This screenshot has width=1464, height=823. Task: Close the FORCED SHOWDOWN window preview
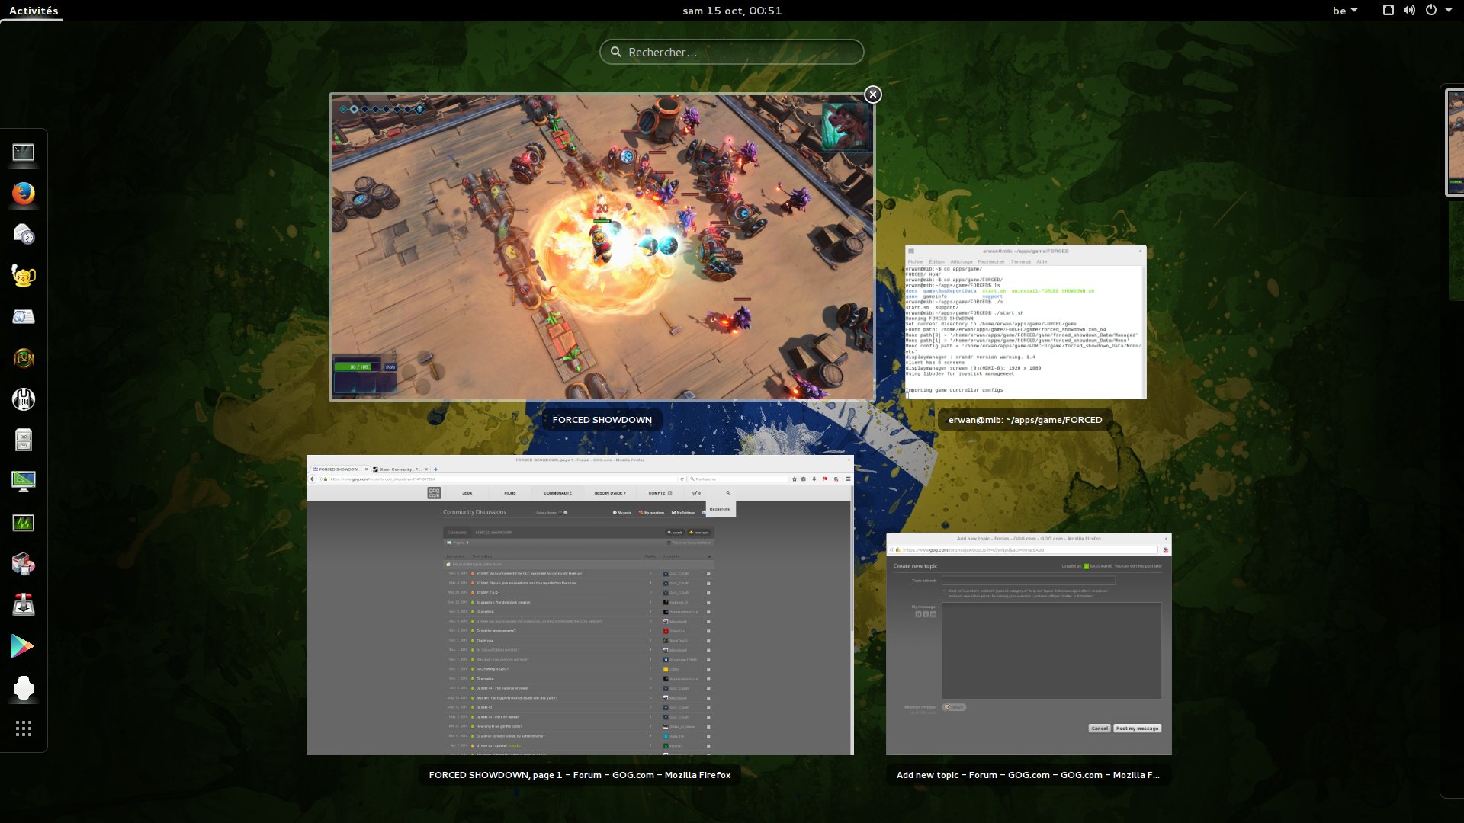click(873, 94)
